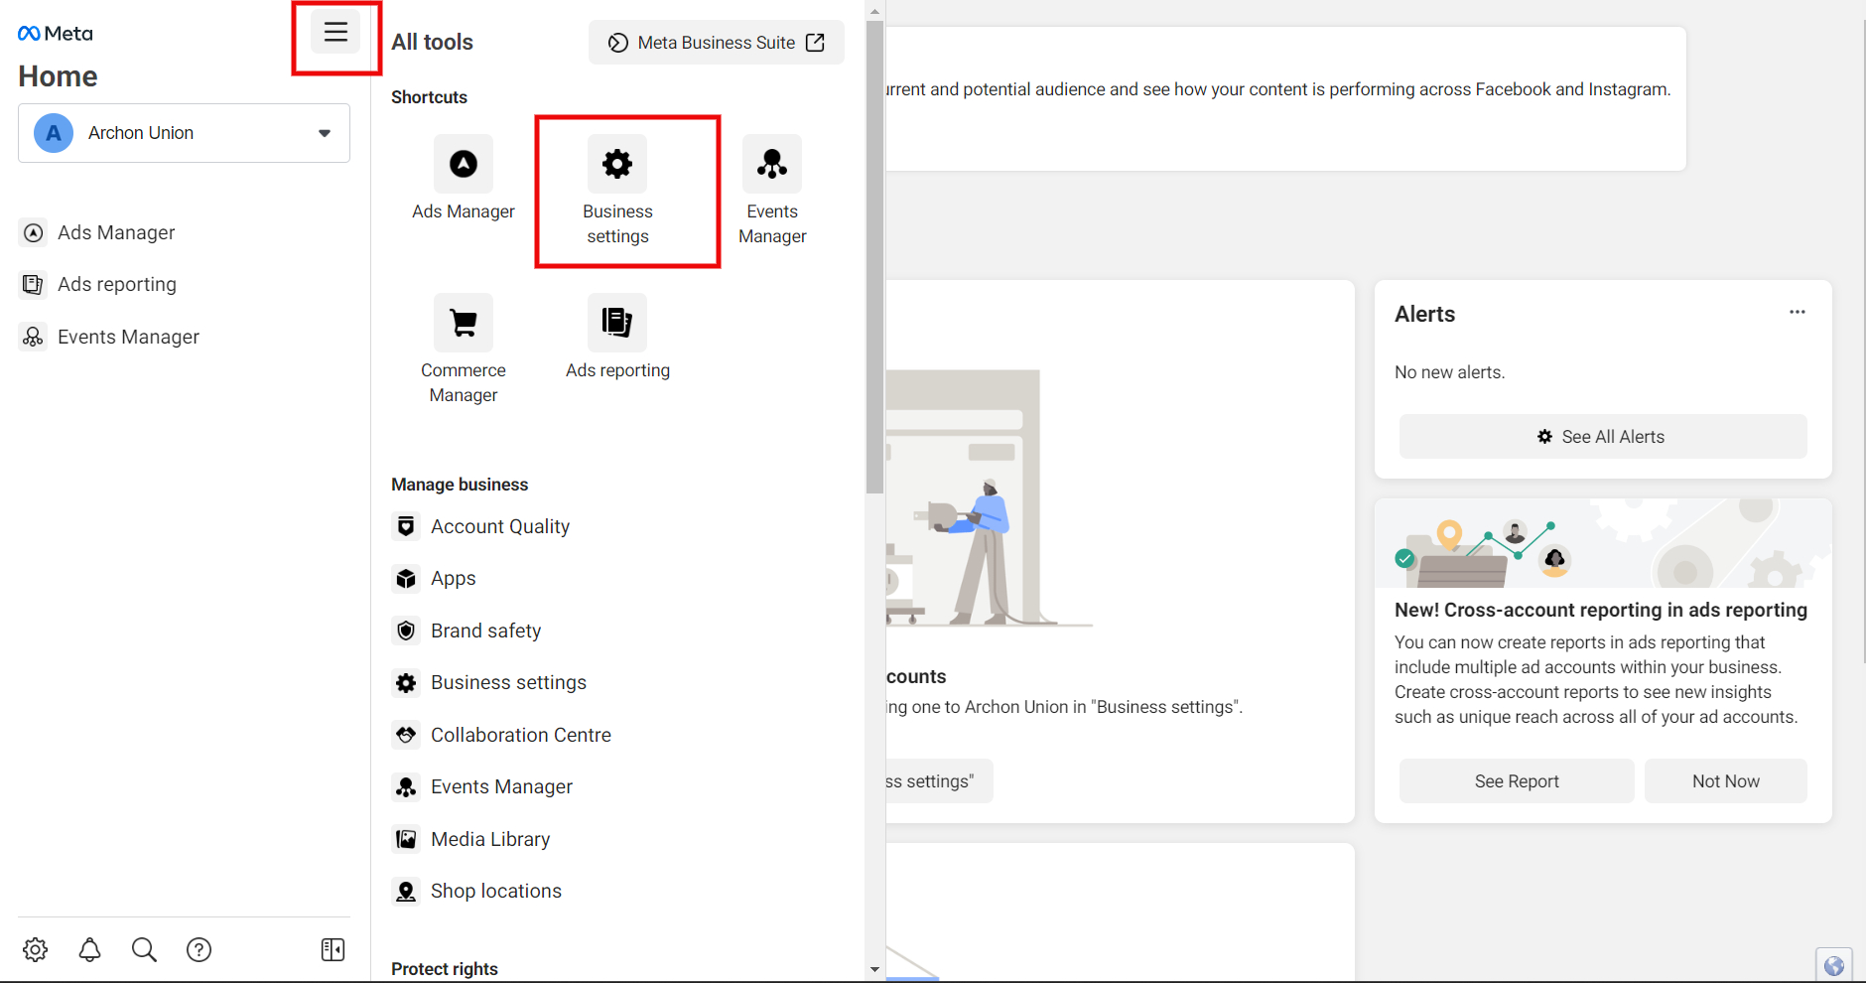Open search magnifier icon
Screen dimensions: 1866x983
pyautogui.click(x=144, y=950)
